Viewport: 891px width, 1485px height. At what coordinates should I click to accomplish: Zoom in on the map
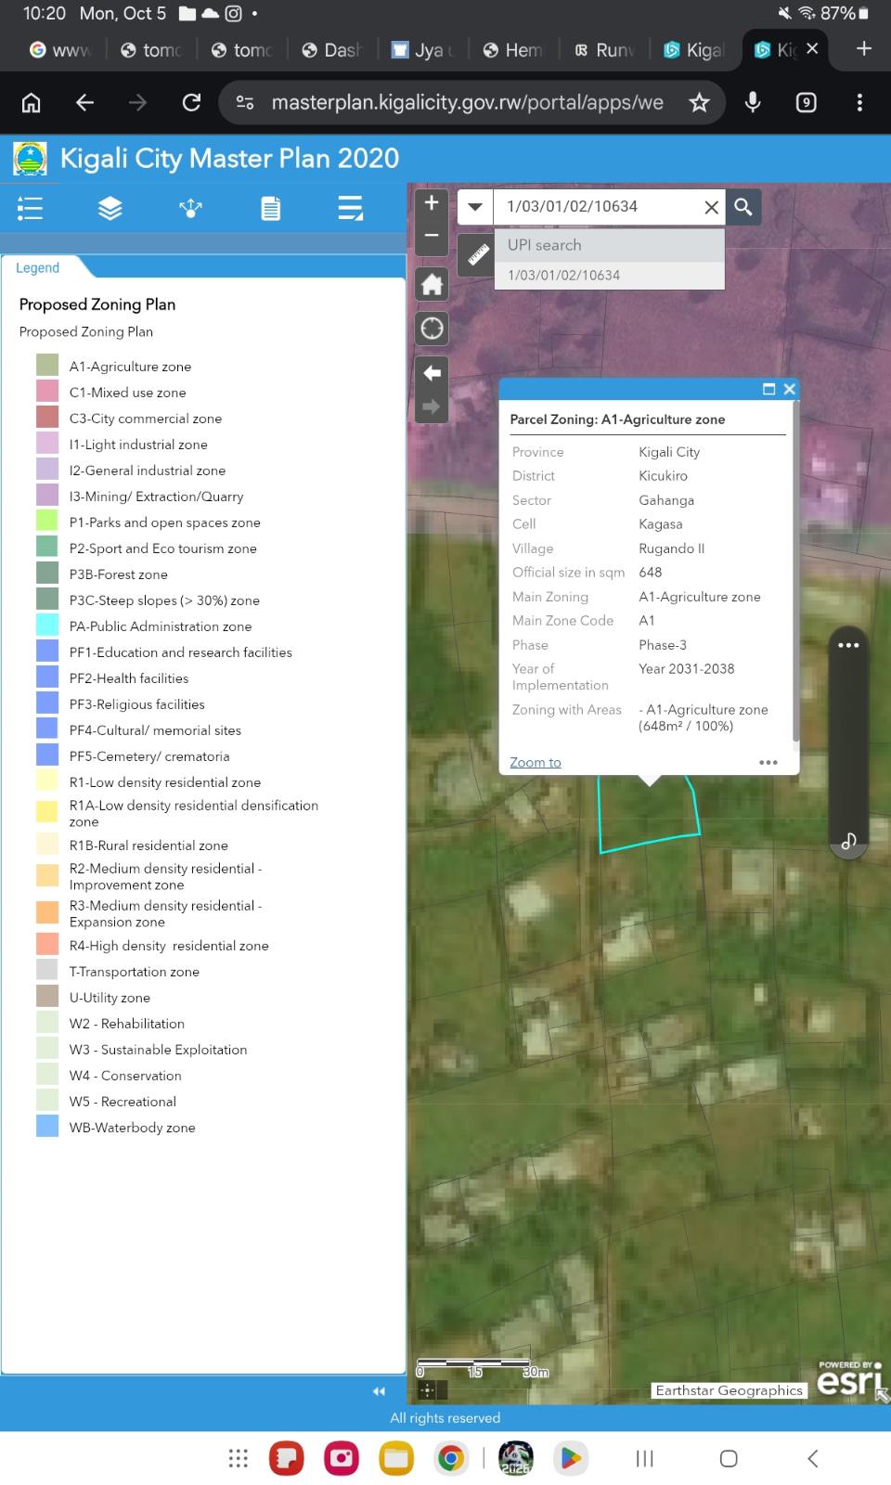coord(432,203)
